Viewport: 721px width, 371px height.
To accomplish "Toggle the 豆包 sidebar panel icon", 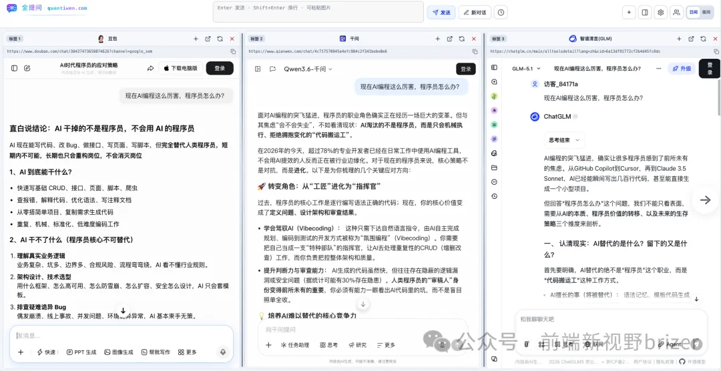I will tap(14, 68).
